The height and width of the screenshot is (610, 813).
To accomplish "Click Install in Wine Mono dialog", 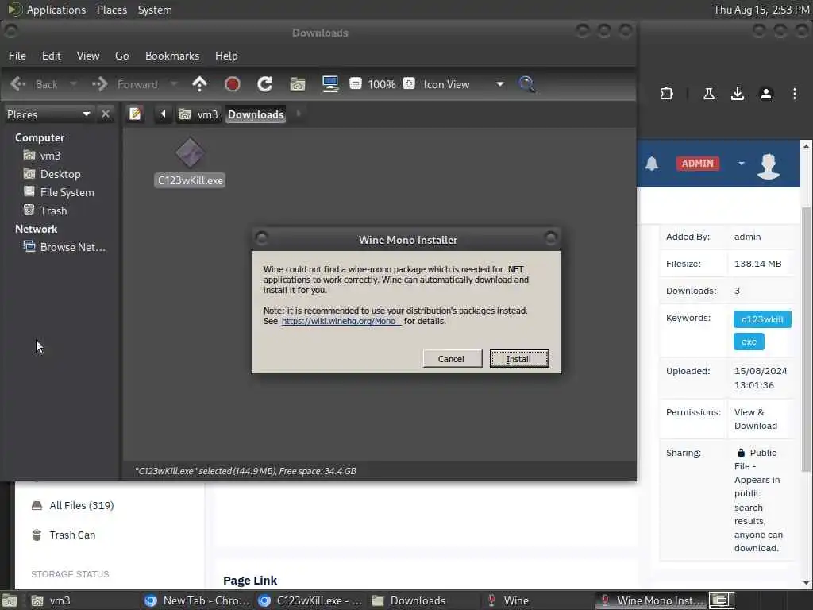I will click(519, 358).
